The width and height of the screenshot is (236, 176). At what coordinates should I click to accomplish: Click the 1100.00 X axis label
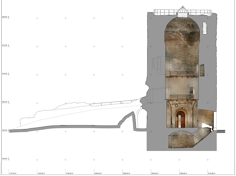point(70,173)
